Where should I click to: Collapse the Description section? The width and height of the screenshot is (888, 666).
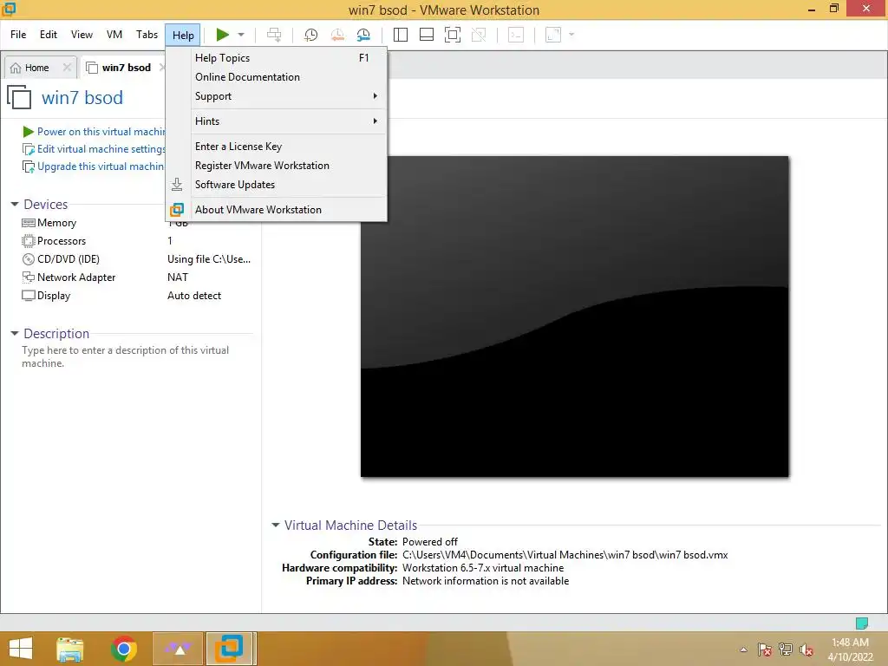click(x=15, y=334)
